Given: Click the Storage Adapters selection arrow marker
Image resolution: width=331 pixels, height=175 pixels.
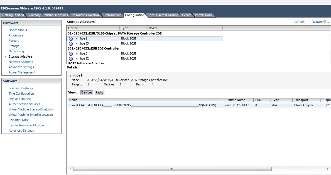Looking at the screenshot, I should (x=5, y=56).
